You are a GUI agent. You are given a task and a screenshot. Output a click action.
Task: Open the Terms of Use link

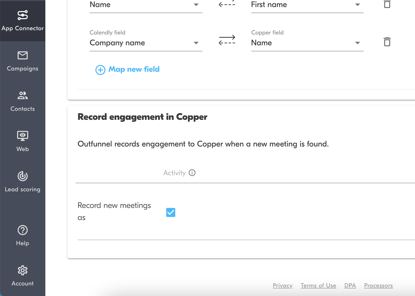318,285
